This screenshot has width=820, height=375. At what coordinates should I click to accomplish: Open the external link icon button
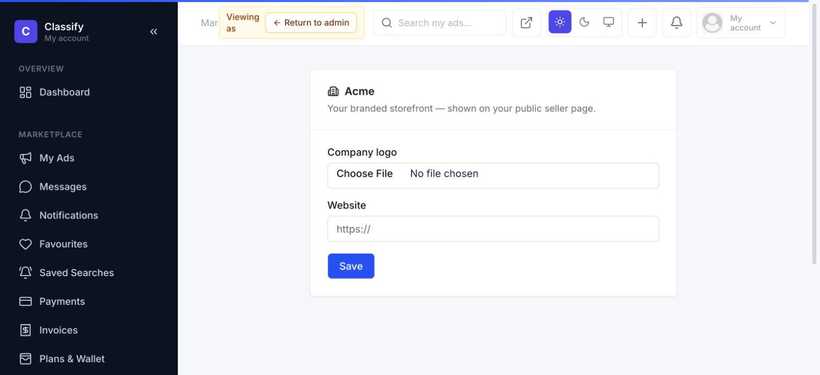click(527, 23)
